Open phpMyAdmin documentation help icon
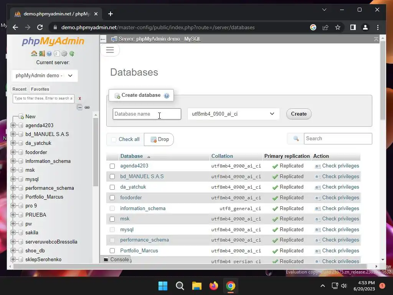Screen dimensions: 393x295 click(49, 53)
